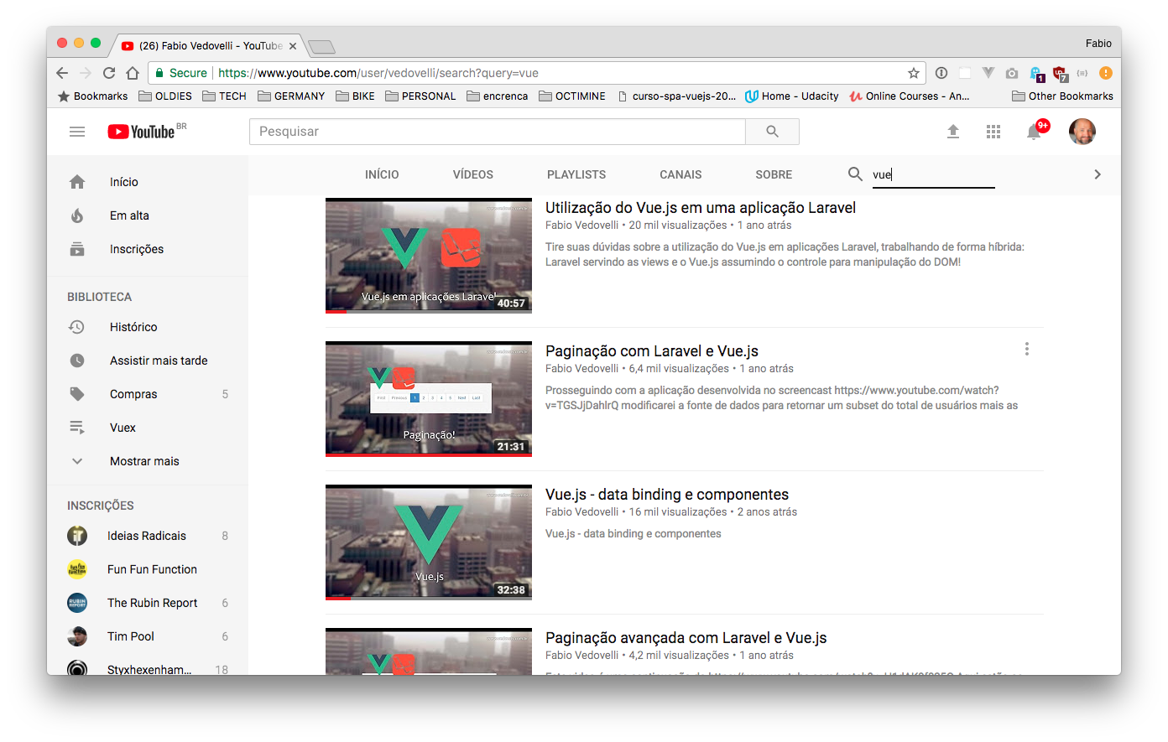Screen dimensions: 1168x742
Task: Open the Ideias Radicais subscription
Action: [148, 536]
